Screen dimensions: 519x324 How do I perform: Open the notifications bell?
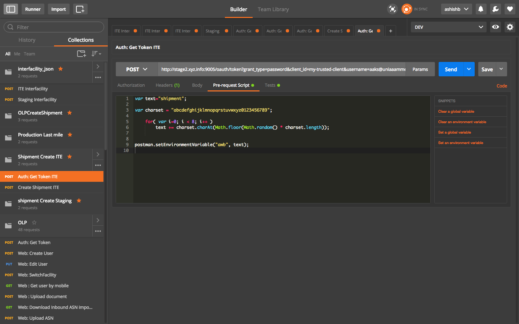point(481,9)
